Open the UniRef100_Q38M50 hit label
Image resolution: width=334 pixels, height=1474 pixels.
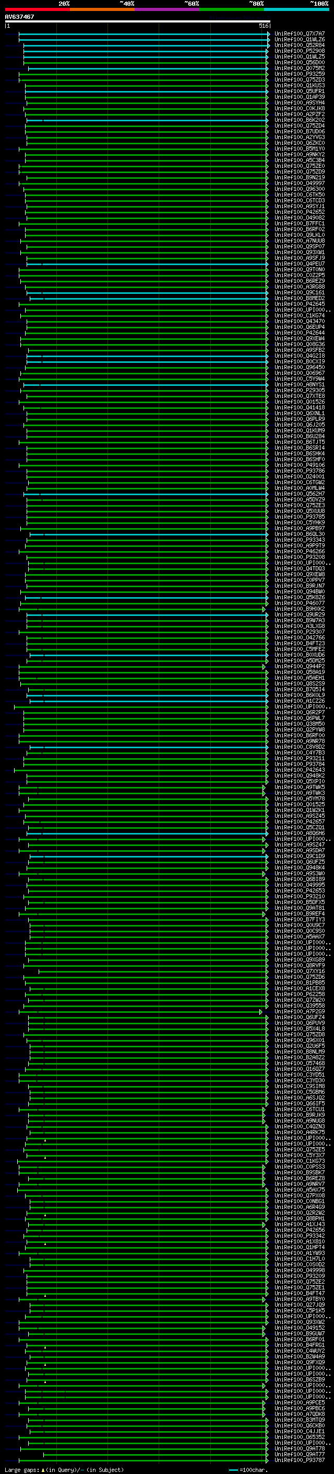(300, 724)
